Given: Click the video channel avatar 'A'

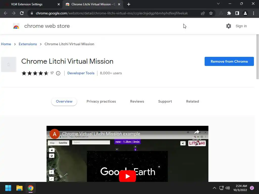Looking at the screenshot, I should coord(55,134).
